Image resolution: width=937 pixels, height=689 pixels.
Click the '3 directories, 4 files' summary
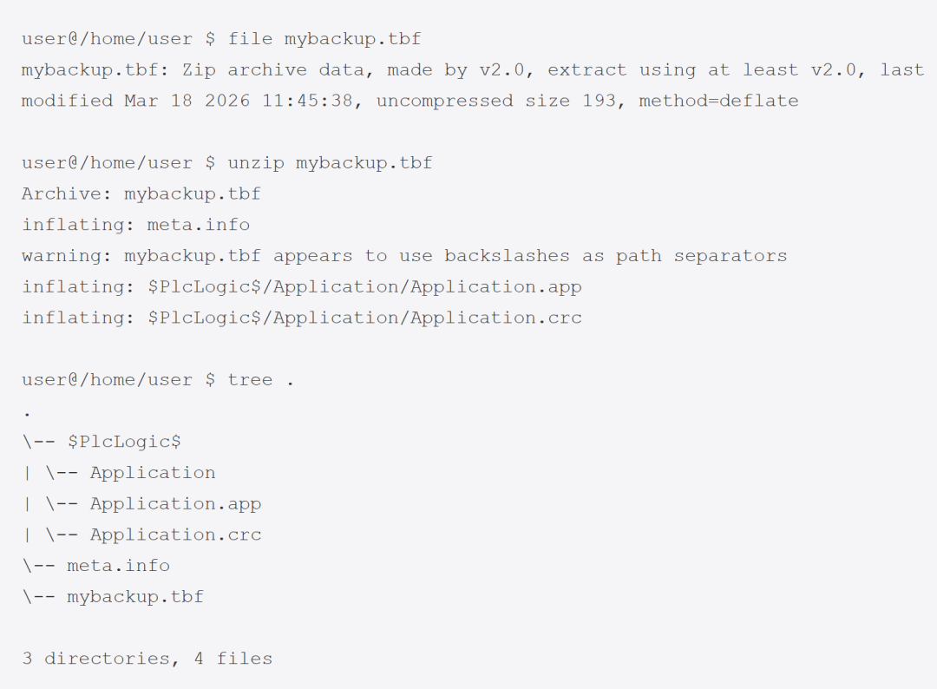click(x=147, y=659)
